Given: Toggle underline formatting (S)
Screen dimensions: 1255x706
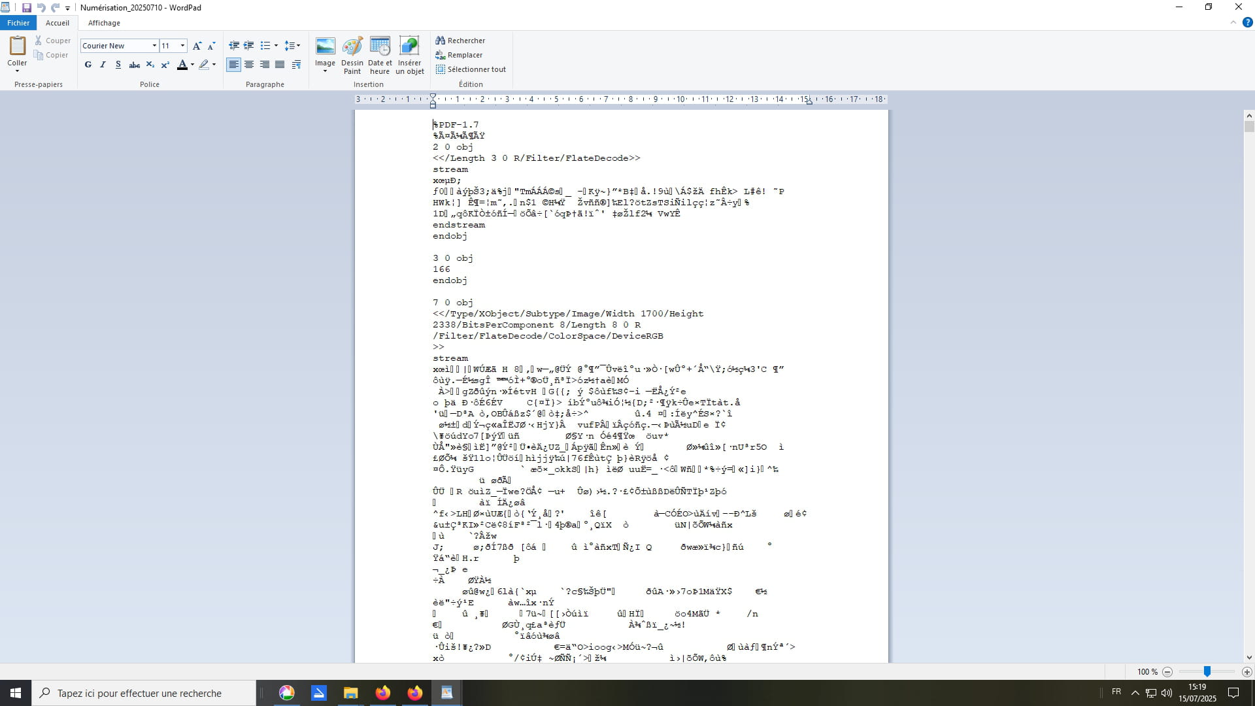Looking at the screenshot, I should [118, 65].
